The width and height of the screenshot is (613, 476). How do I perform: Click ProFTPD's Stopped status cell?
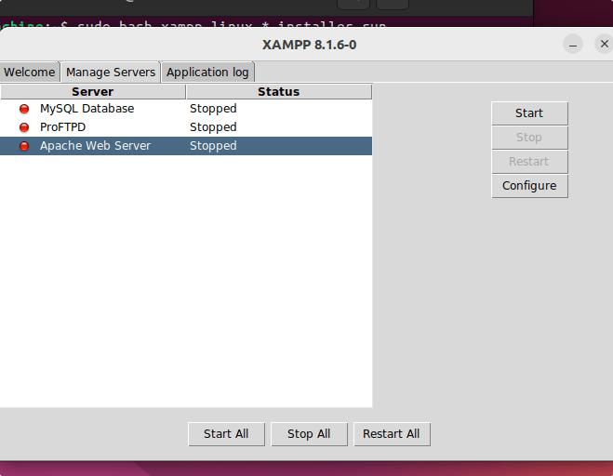213,127
